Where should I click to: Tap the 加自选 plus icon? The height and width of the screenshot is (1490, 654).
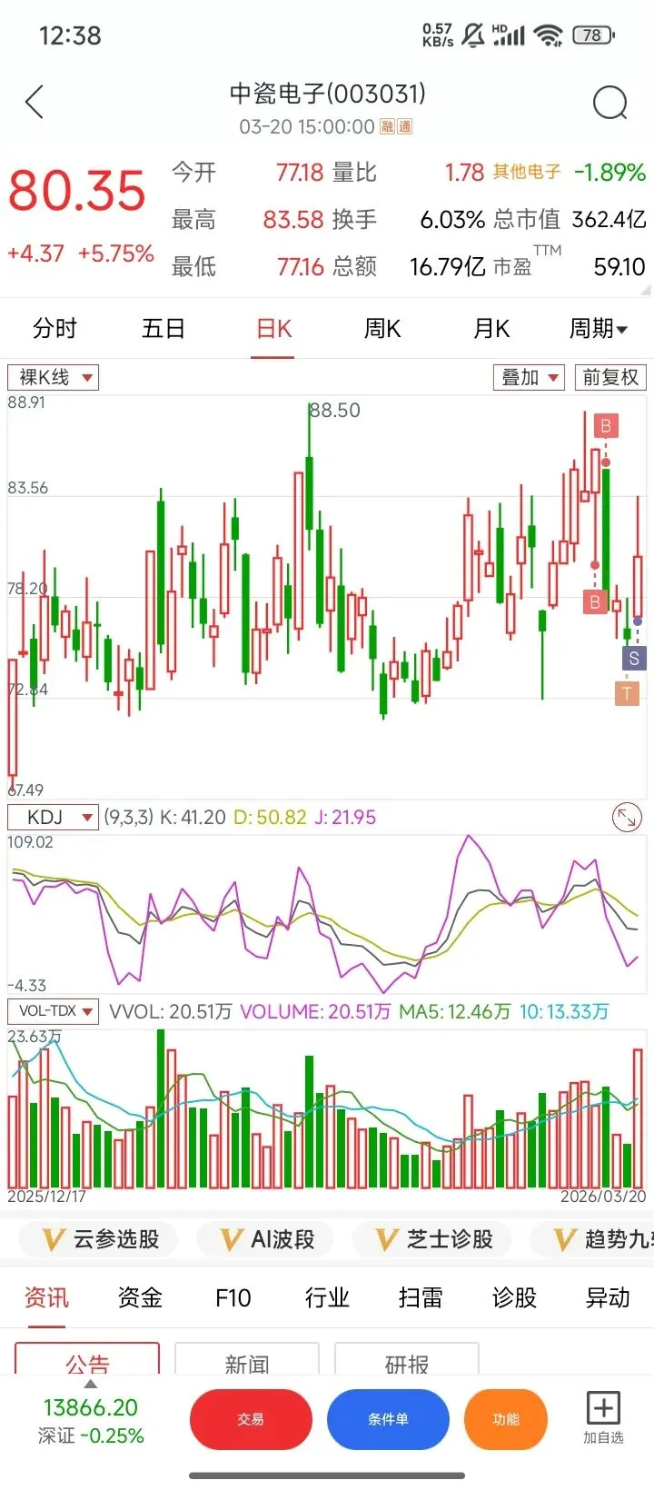click(603, 1408)
